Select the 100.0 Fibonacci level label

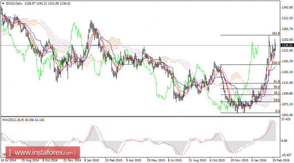(x=276, y=63)
